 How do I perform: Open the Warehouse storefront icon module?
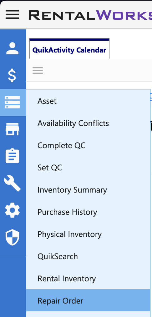click(x=12, y=129)
